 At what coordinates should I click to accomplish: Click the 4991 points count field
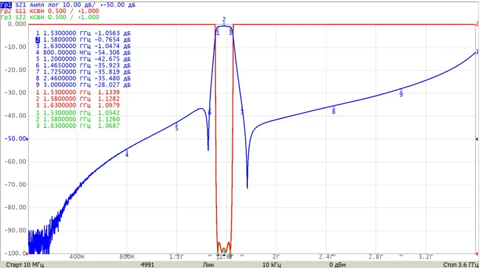pos(147,265)
